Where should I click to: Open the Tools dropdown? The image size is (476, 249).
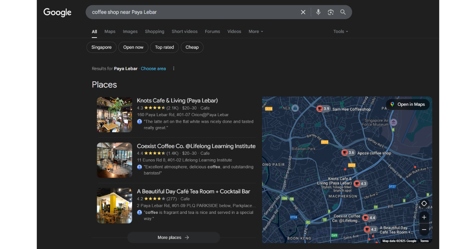340,31
